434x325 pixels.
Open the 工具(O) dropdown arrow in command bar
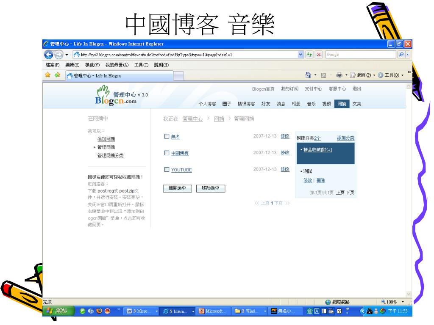pyautogui.click(x=403, y=75)
